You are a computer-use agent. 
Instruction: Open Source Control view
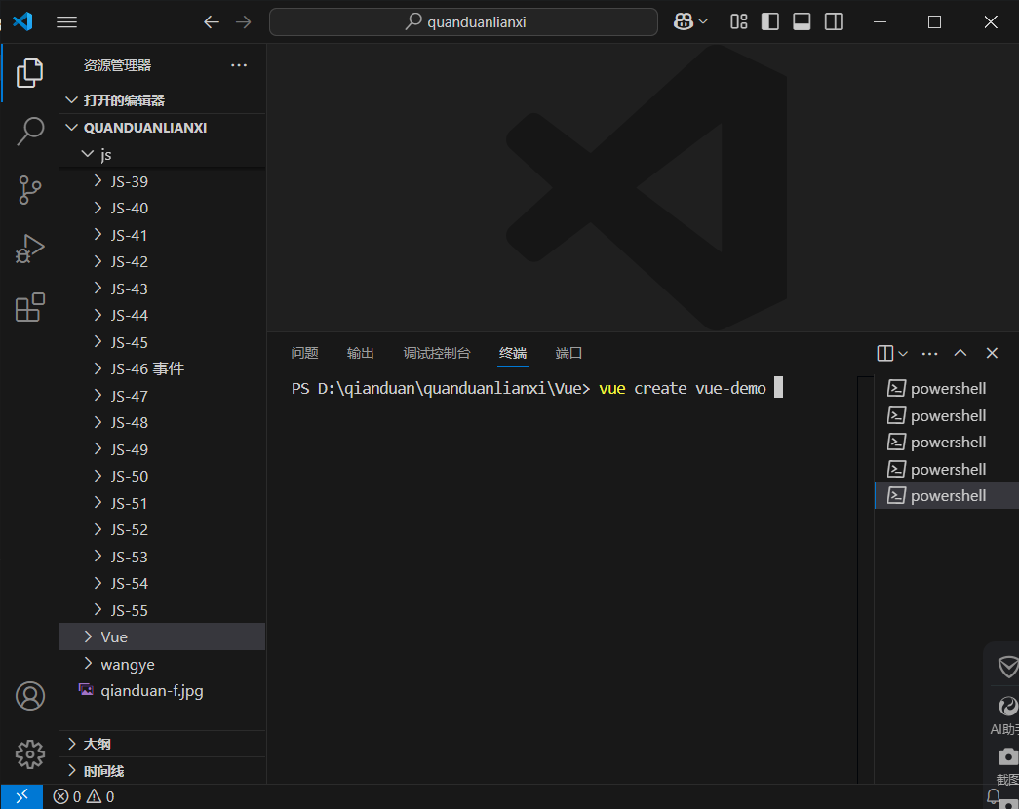29,190
